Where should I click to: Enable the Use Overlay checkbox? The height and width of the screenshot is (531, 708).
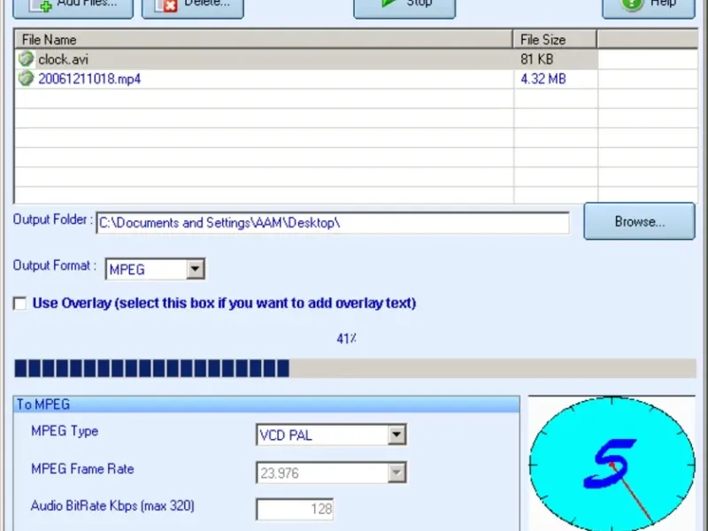[19, 304]
